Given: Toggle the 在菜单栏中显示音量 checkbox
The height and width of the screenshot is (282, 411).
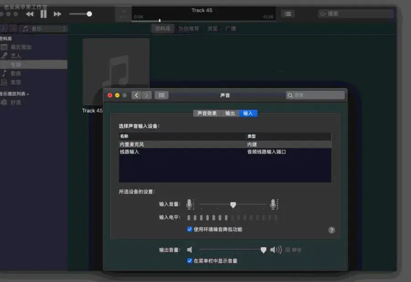Looking at the screenshot, I should pos(190,261).
